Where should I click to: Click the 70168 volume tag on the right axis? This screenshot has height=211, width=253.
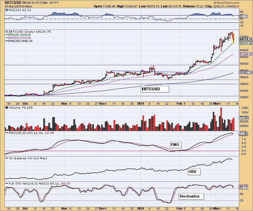[x=244, y=118]
